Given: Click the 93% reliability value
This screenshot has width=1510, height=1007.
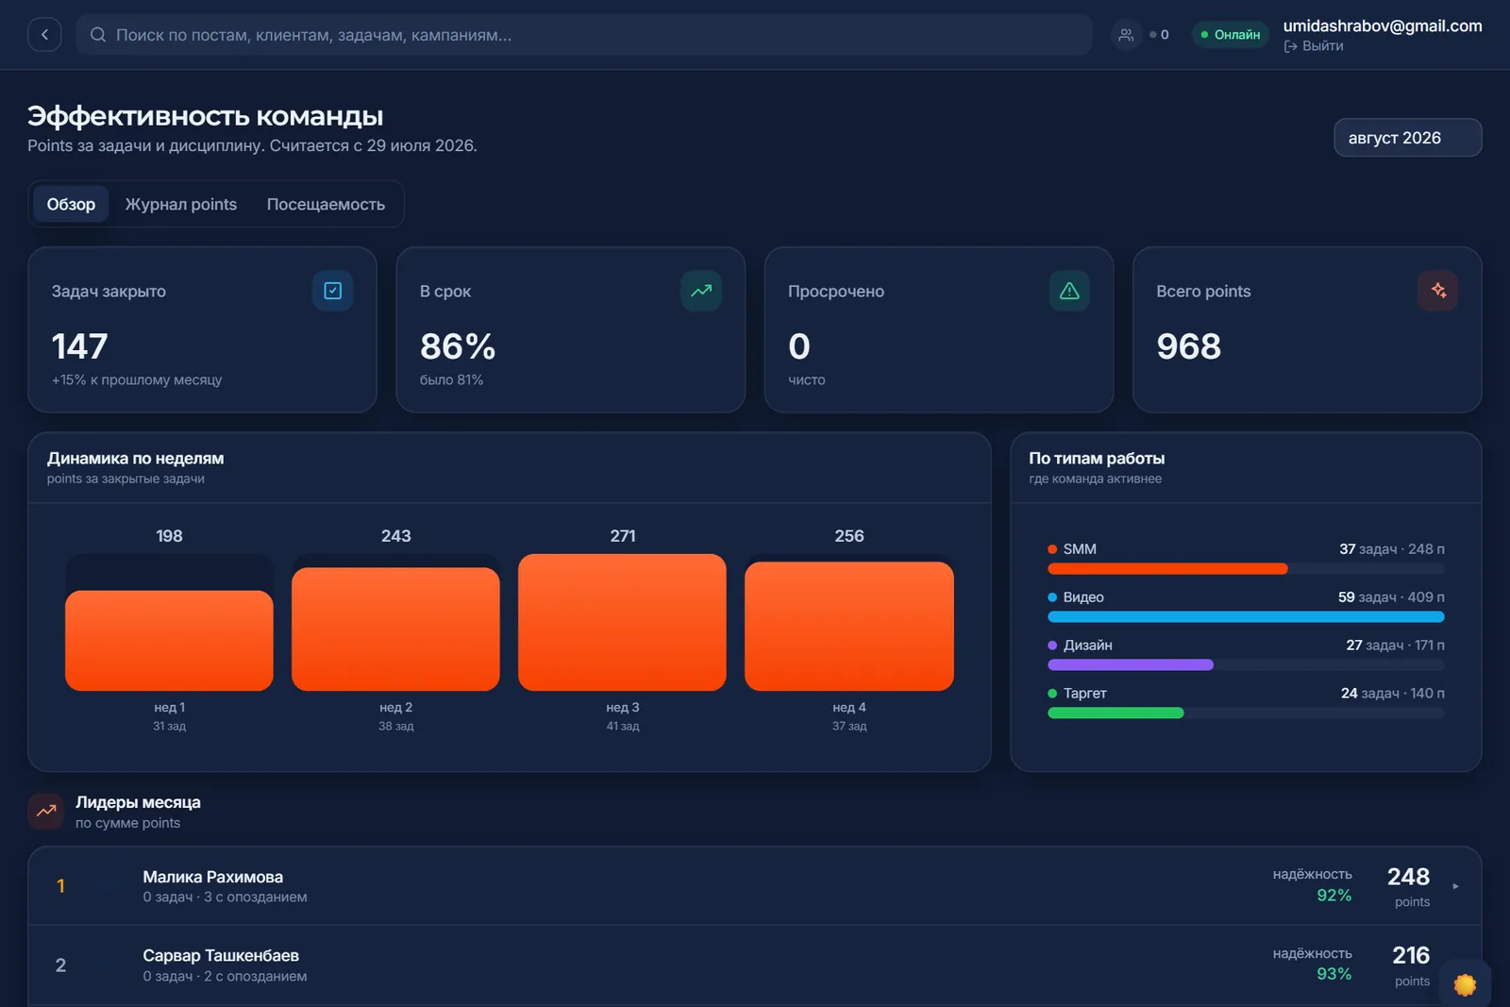Looking at the screenshot, I should [x=1334, y=974].
